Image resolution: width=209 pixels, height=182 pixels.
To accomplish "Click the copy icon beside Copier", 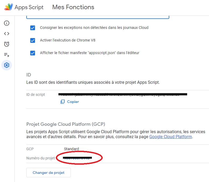I will click(62, 102).
